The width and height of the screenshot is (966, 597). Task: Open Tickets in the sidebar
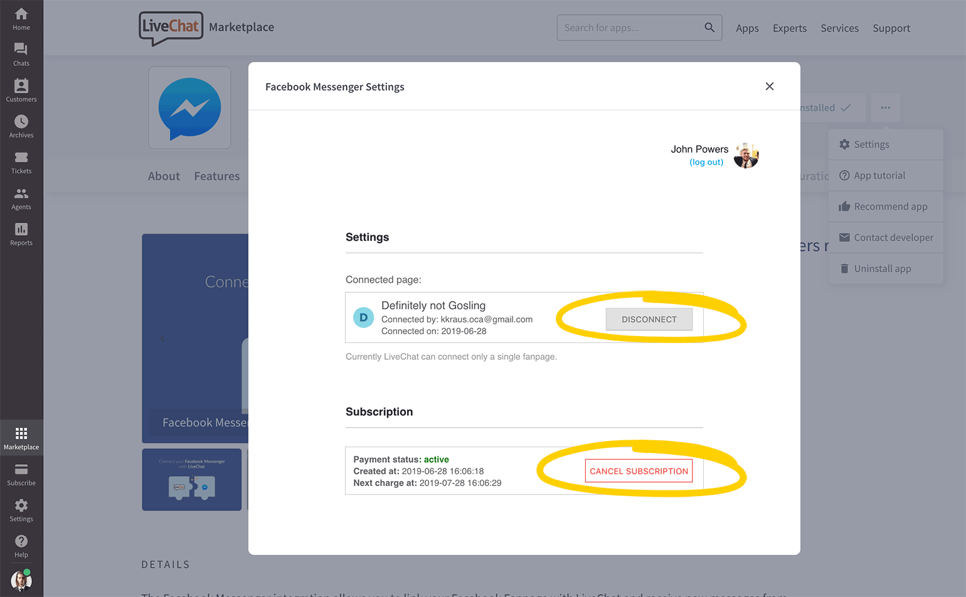pyautogui.click(x=21, y=162)
